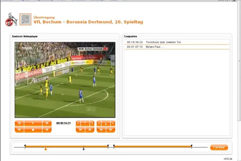The height and width of the screenshot is (161, 241).
Task: Click the Übertragung document icon
Action: pos(25,19)
